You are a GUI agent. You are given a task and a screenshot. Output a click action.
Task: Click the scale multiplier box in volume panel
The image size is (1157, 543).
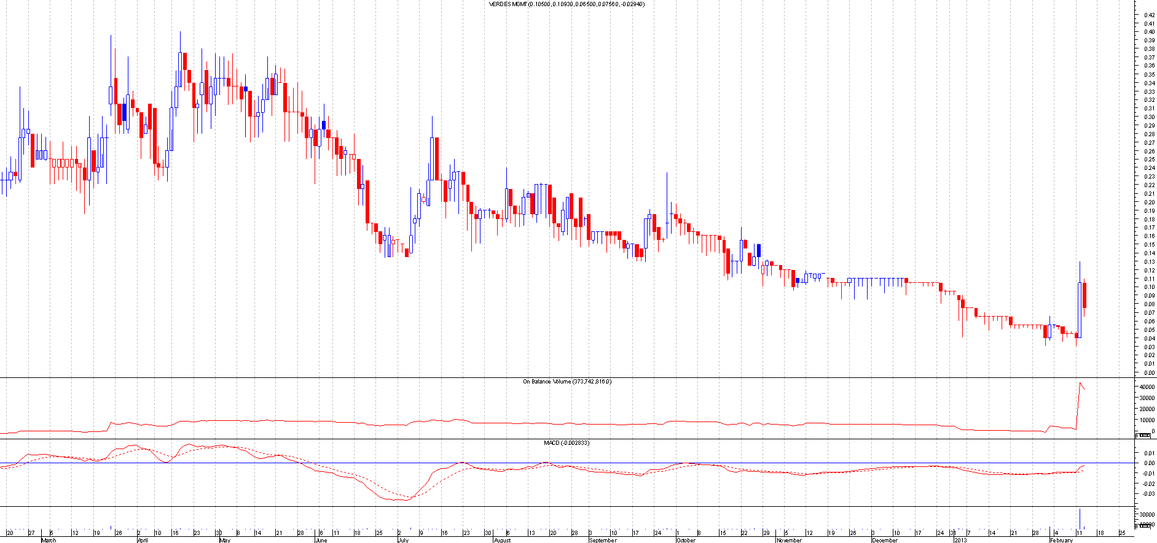click(1143, 526)
